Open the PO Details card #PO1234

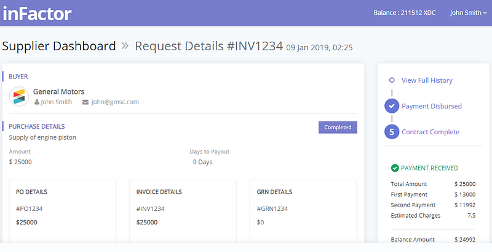click(x=63, y=211)
